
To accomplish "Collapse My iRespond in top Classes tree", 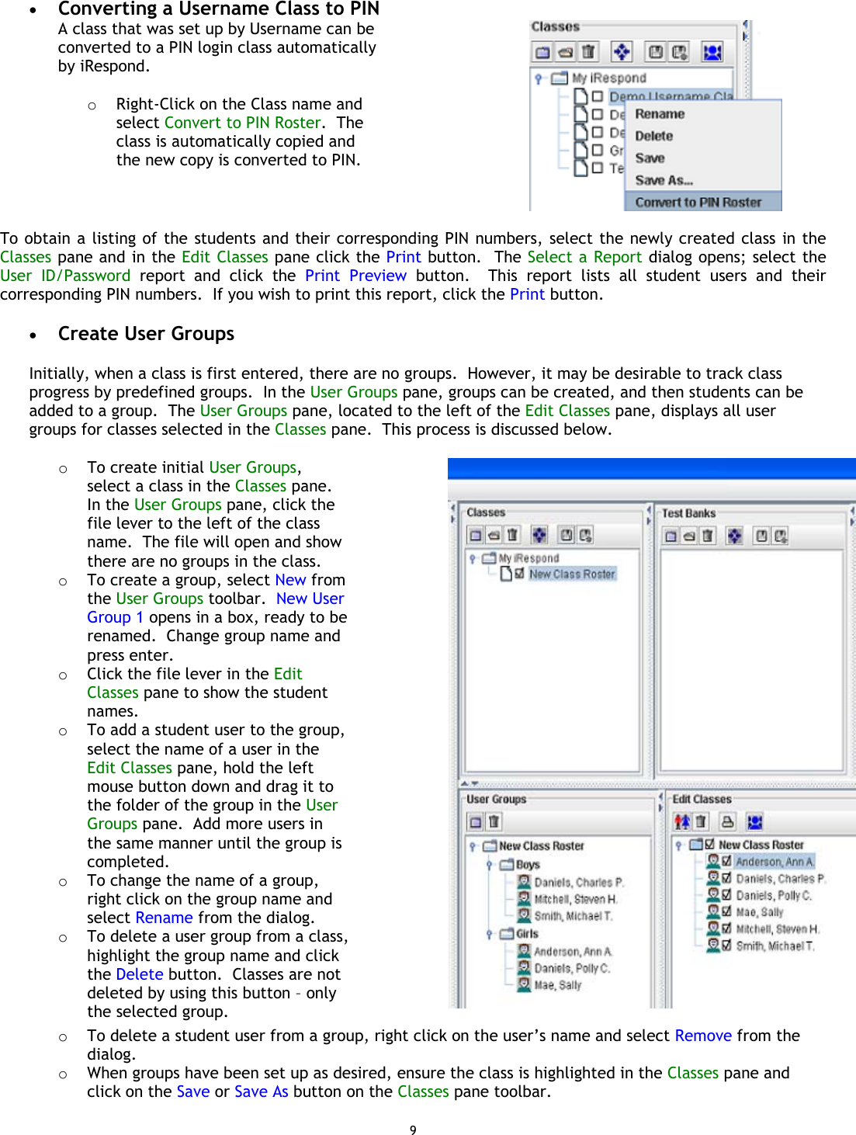I will coord(539,78).
